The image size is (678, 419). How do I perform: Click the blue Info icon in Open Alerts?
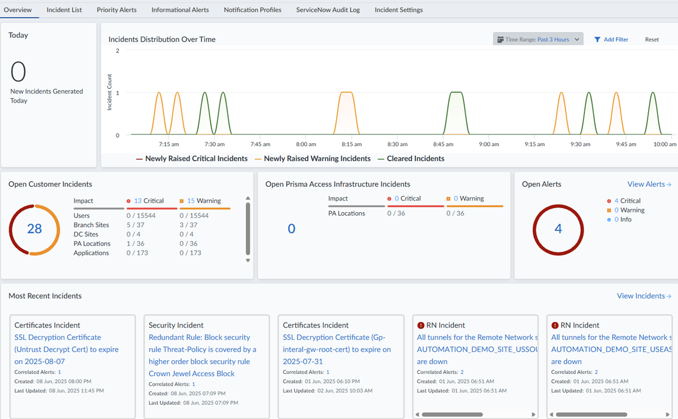[x=609, y=220]
